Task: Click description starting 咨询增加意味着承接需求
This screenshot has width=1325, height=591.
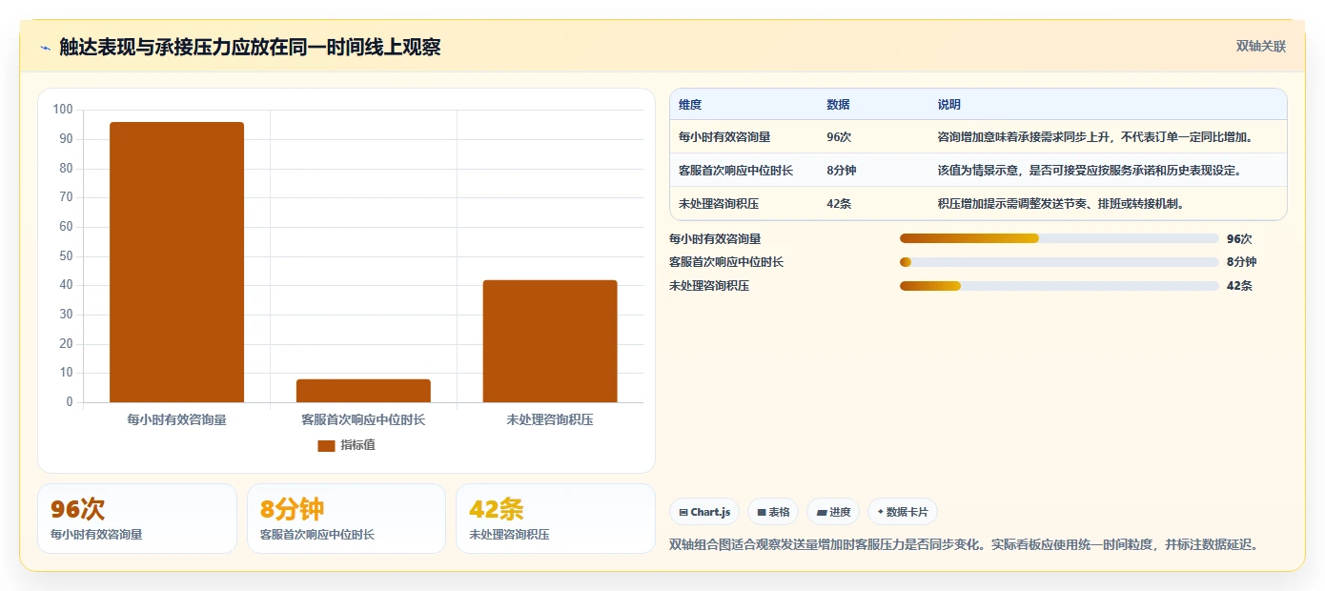Action: [1098, 137]
